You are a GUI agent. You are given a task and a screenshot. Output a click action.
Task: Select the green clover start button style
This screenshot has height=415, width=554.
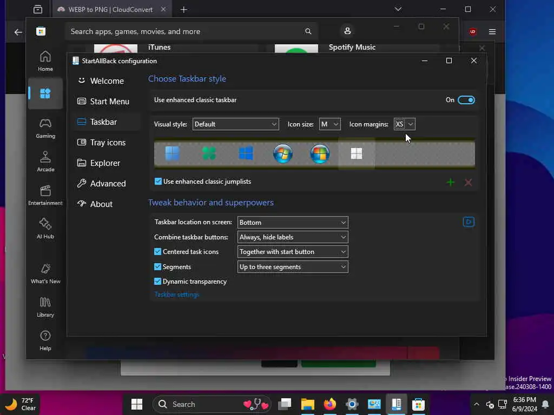click(209, 153)
